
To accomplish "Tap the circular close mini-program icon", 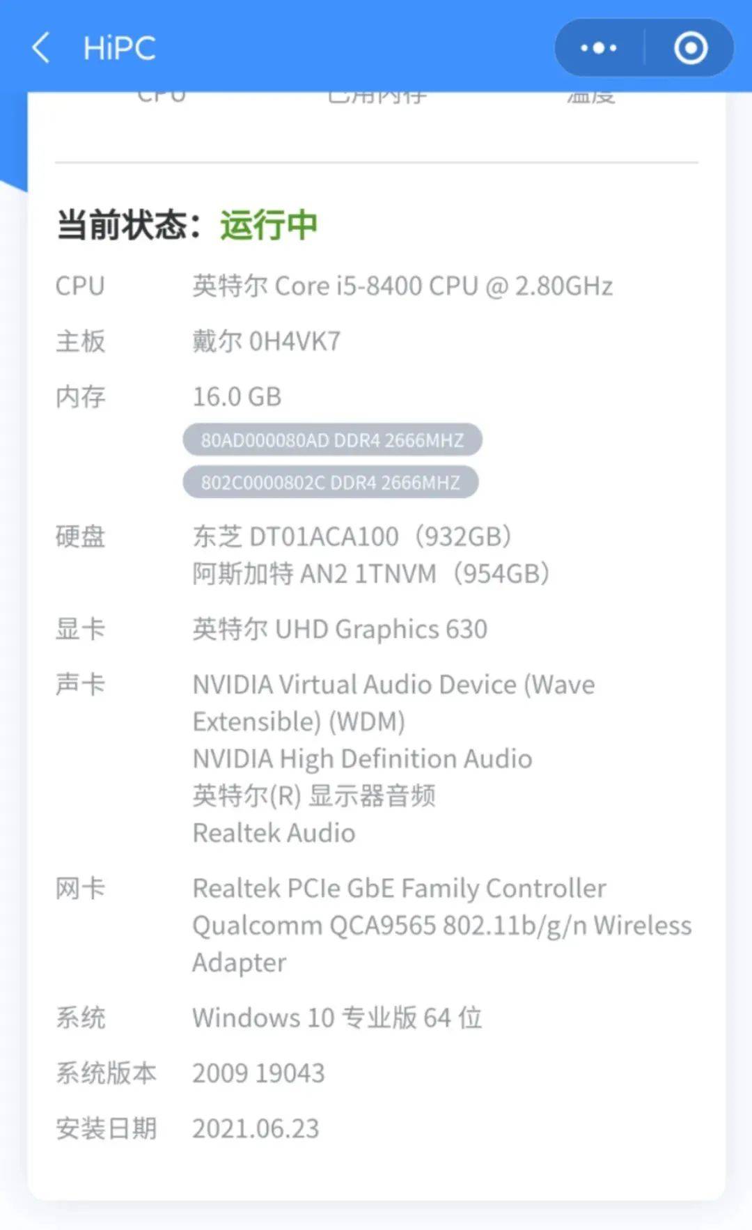I will pyautogui.click(x=691, y=48).
